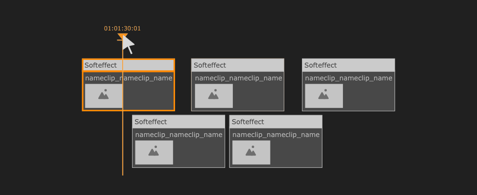Select the image thumbnail in the bottom-left clip

tap(154, 152)
